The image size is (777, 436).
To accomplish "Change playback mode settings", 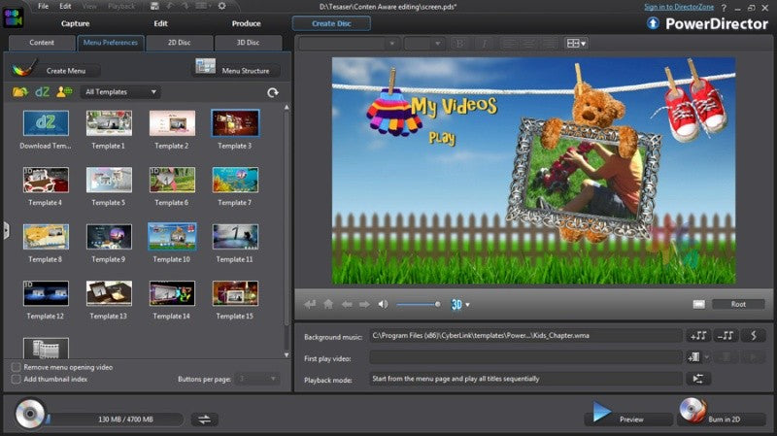I will coord(698,379).
